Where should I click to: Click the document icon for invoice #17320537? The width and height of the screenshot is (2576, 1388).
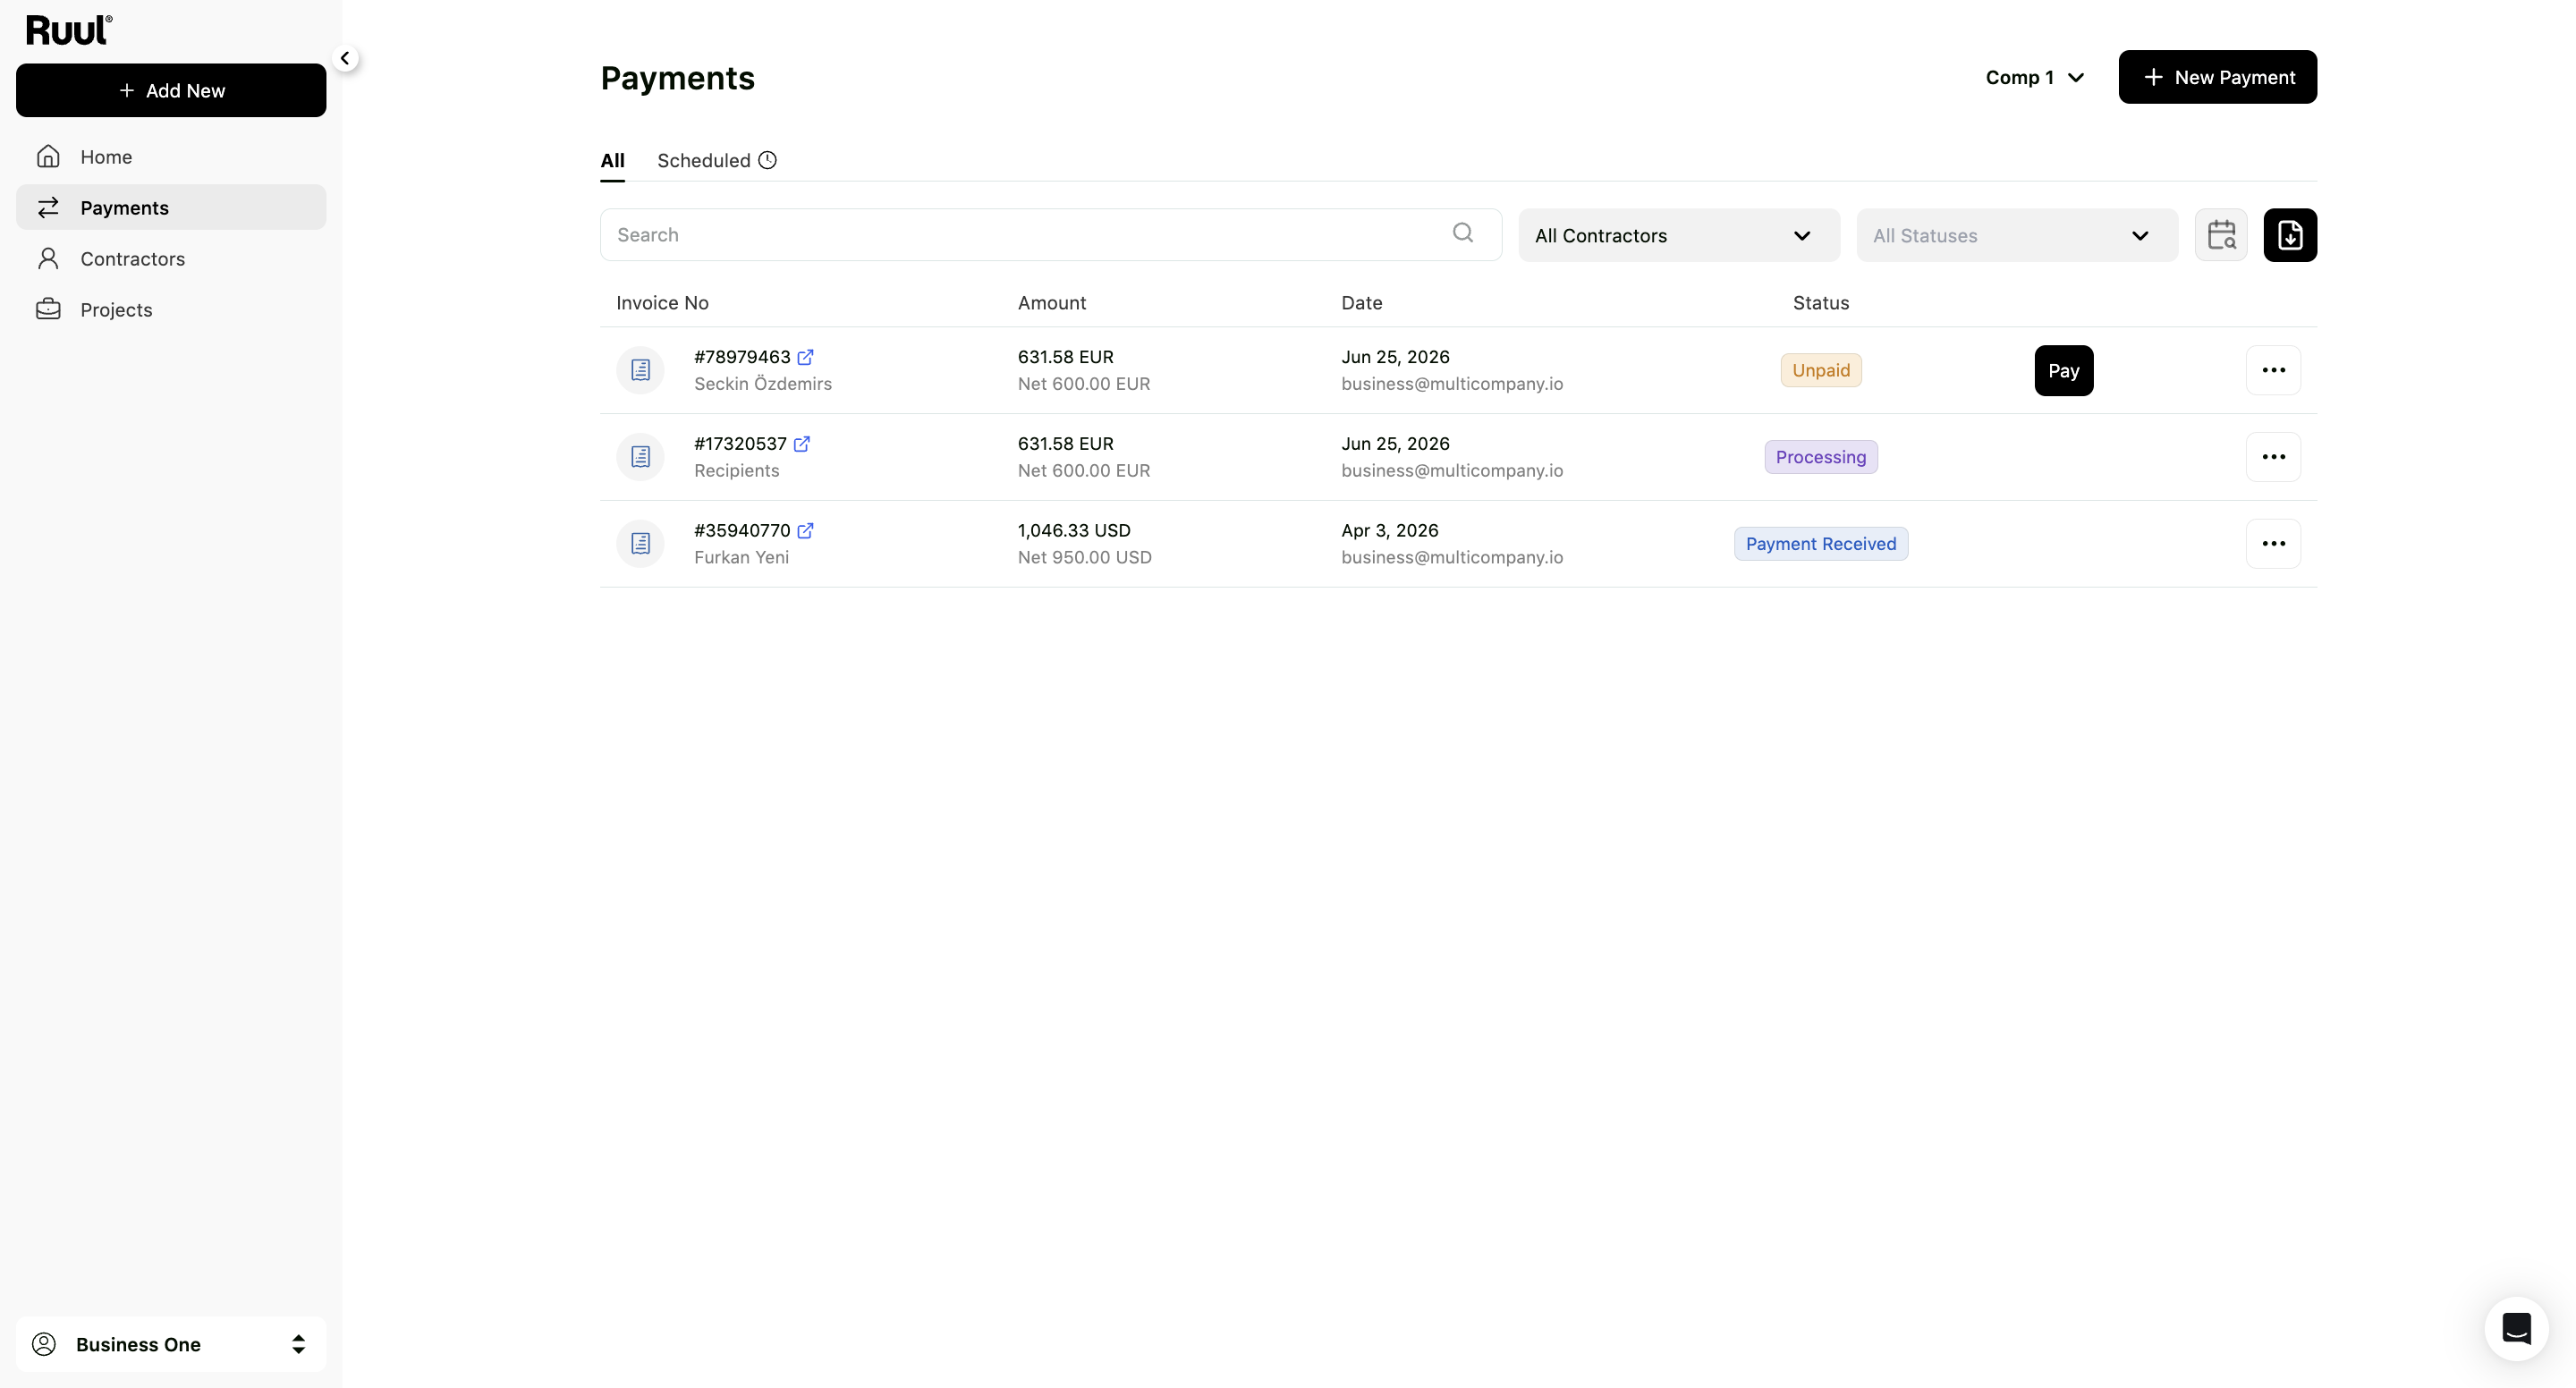(x=641, y=457)
